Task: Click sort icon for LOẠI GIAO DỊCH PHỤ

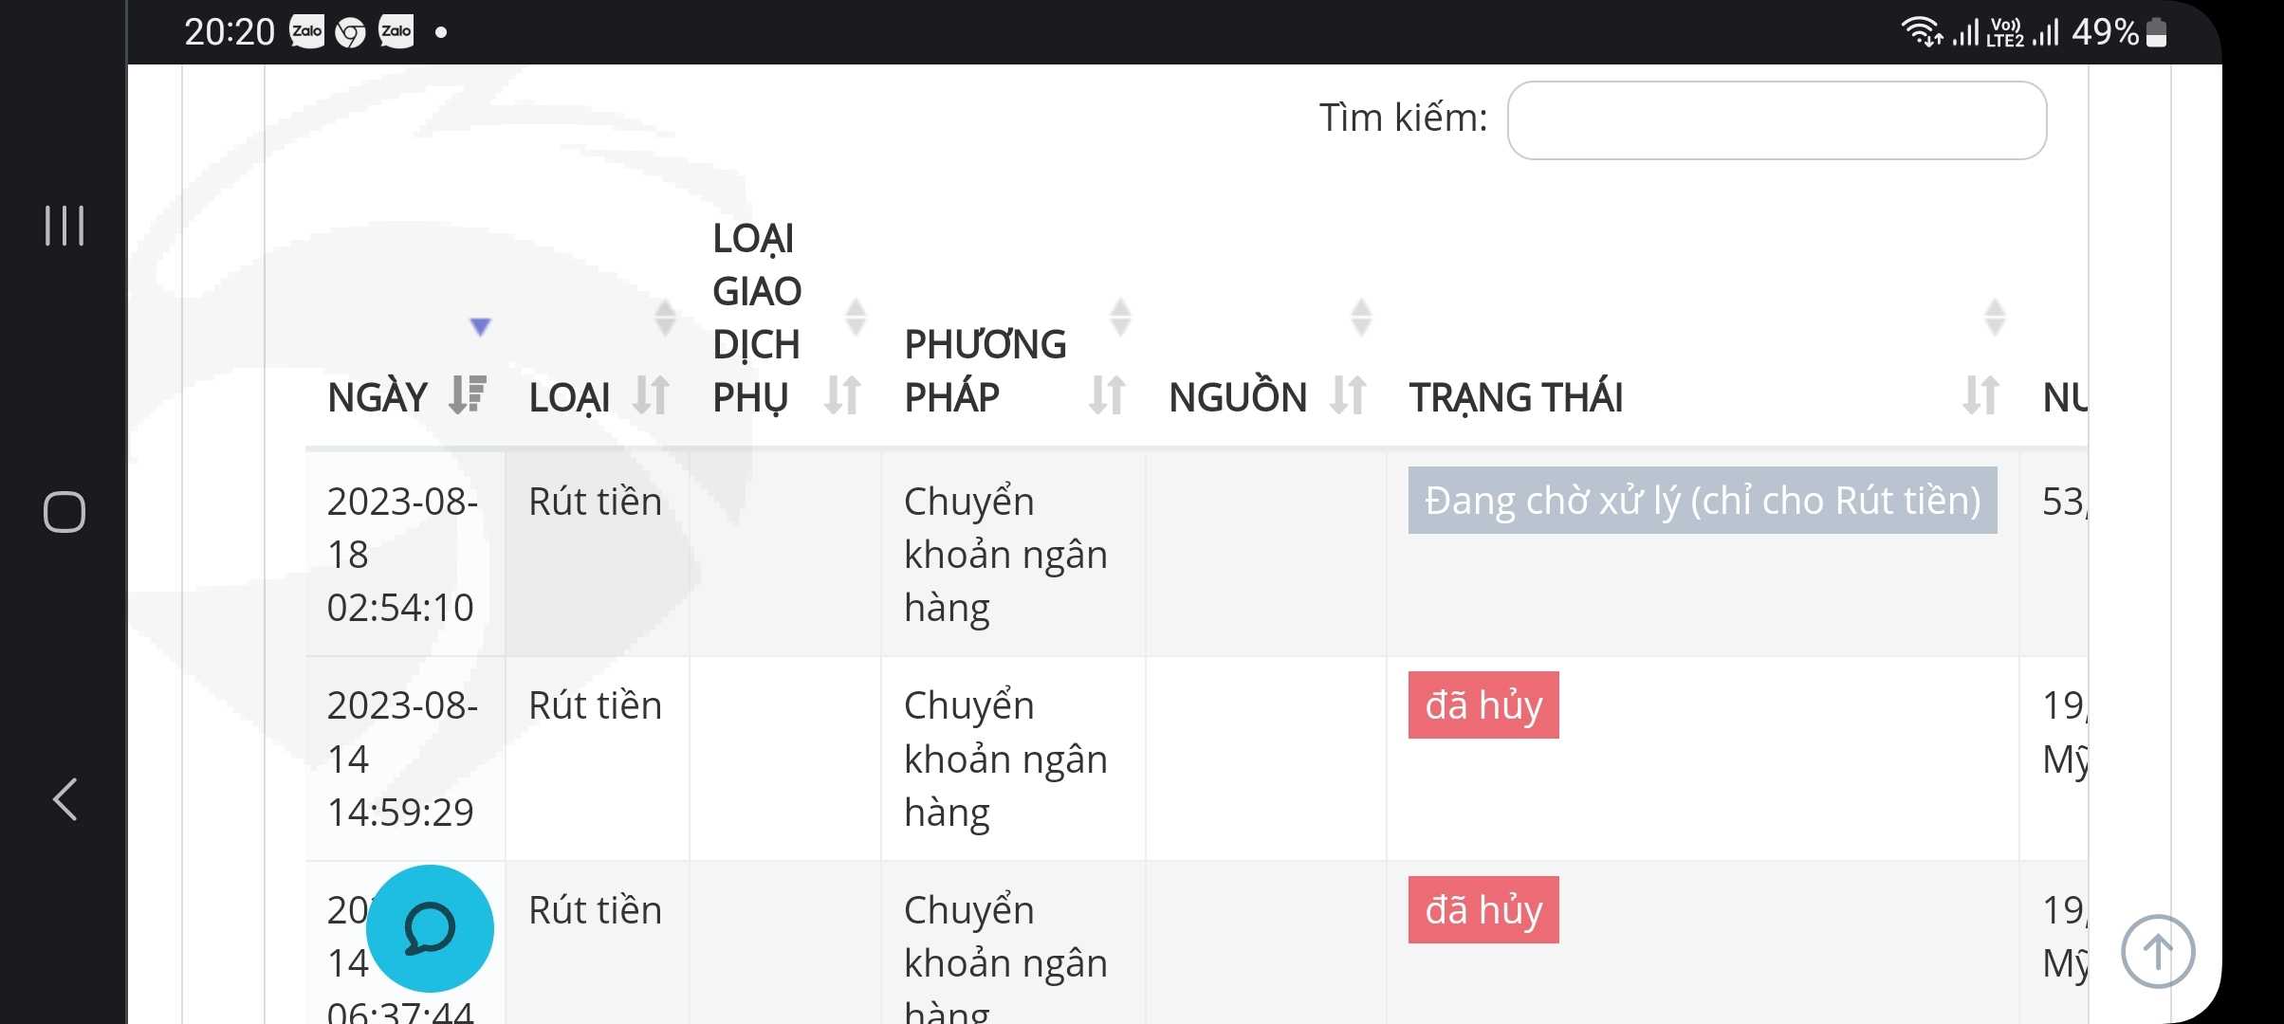Action: tap(842, 395)
